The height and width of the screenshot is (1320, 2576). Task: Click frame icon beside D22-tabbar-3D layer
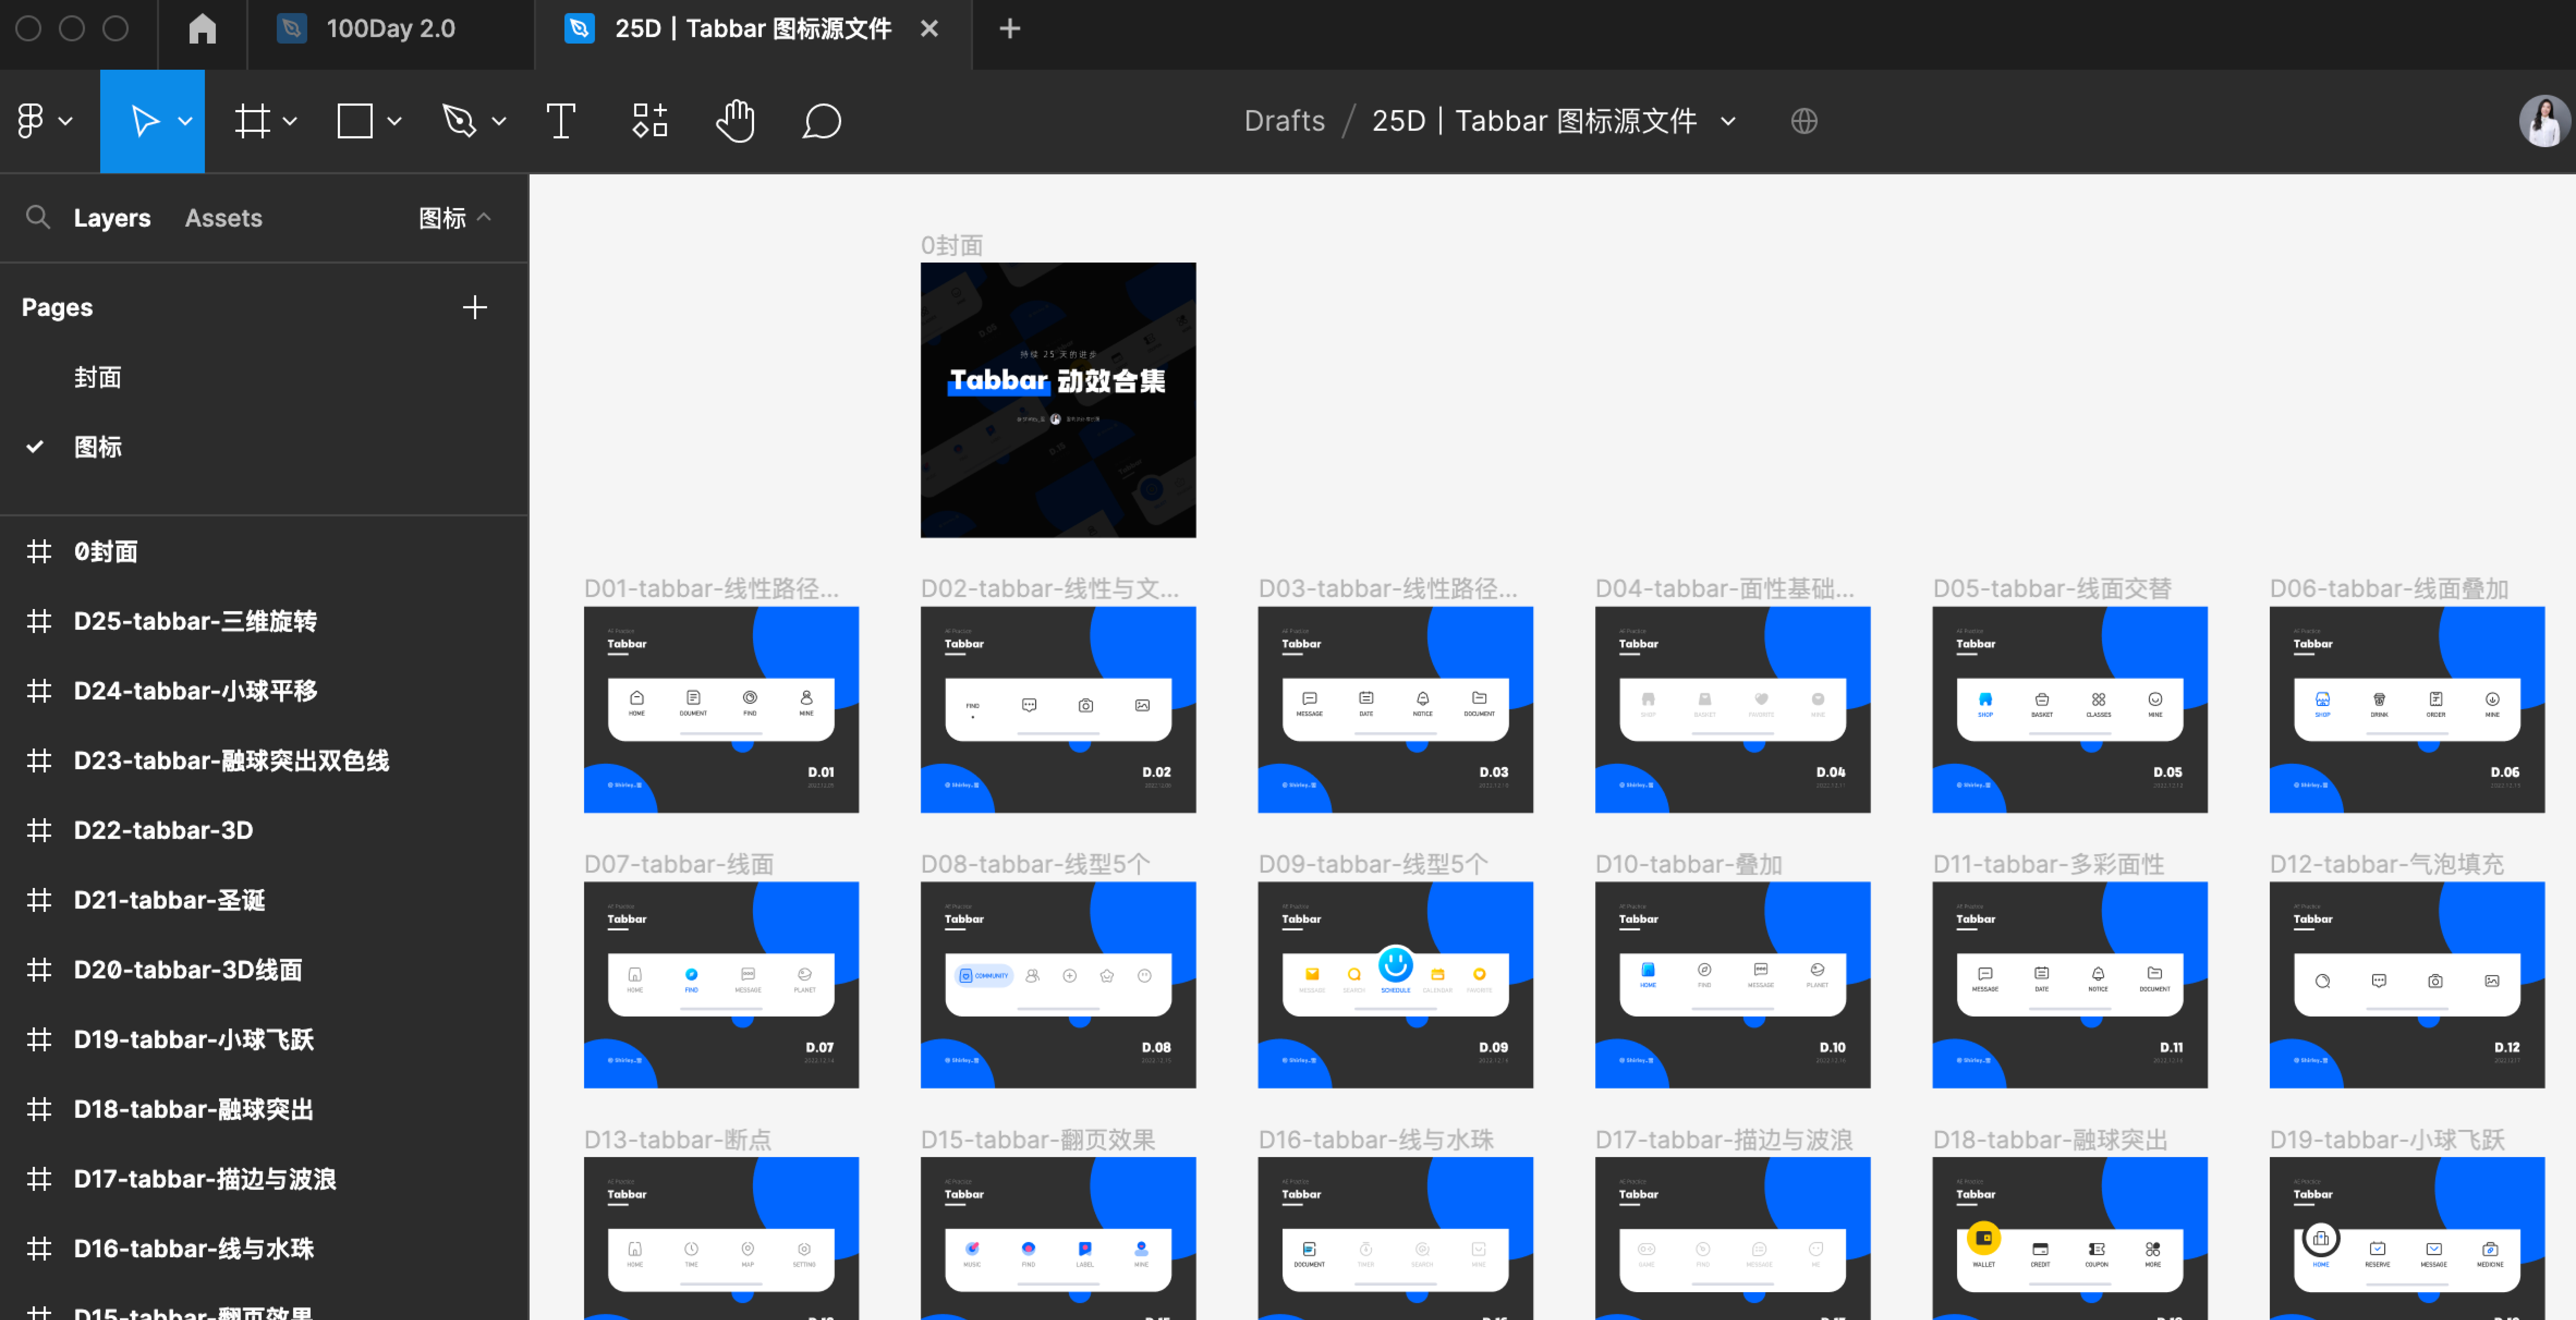pyautogui.click(x=39, y=830)
